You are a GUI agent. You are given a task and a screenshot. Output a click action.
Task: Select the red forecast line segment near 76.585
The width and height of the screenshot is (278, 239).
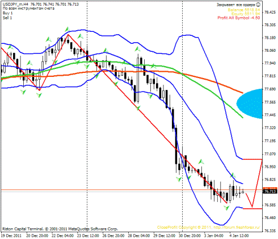tap(252, 209)
